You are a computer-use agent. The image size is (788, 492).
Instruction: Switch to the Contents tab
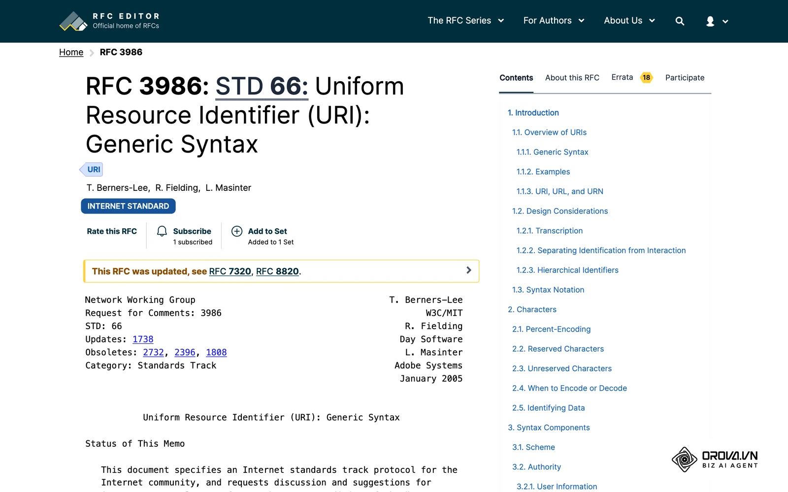coord(516,78)
